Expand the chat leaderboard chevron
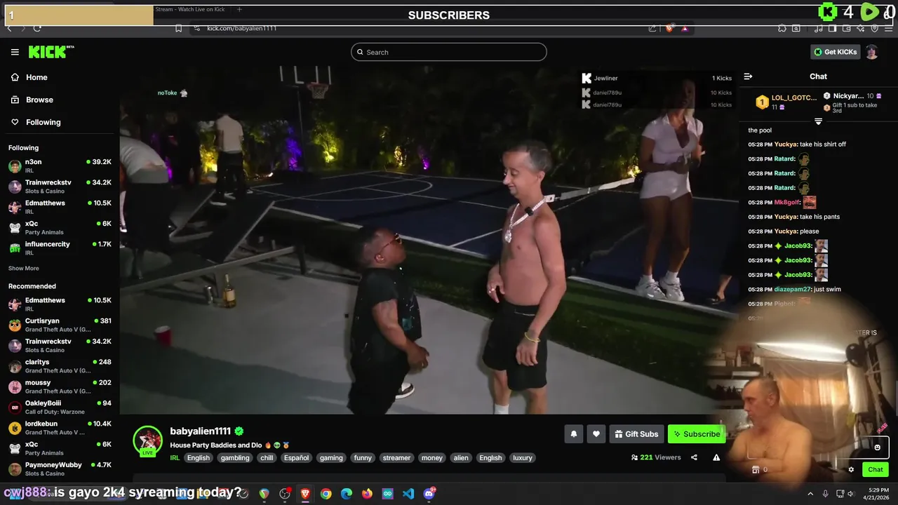The height and width of the screenshot is (505, 898). [x=818, y=121]
